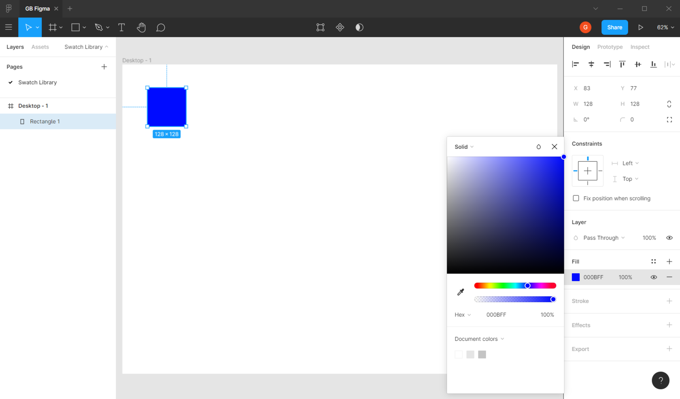Start presentation with play icon

pos(641,27)
